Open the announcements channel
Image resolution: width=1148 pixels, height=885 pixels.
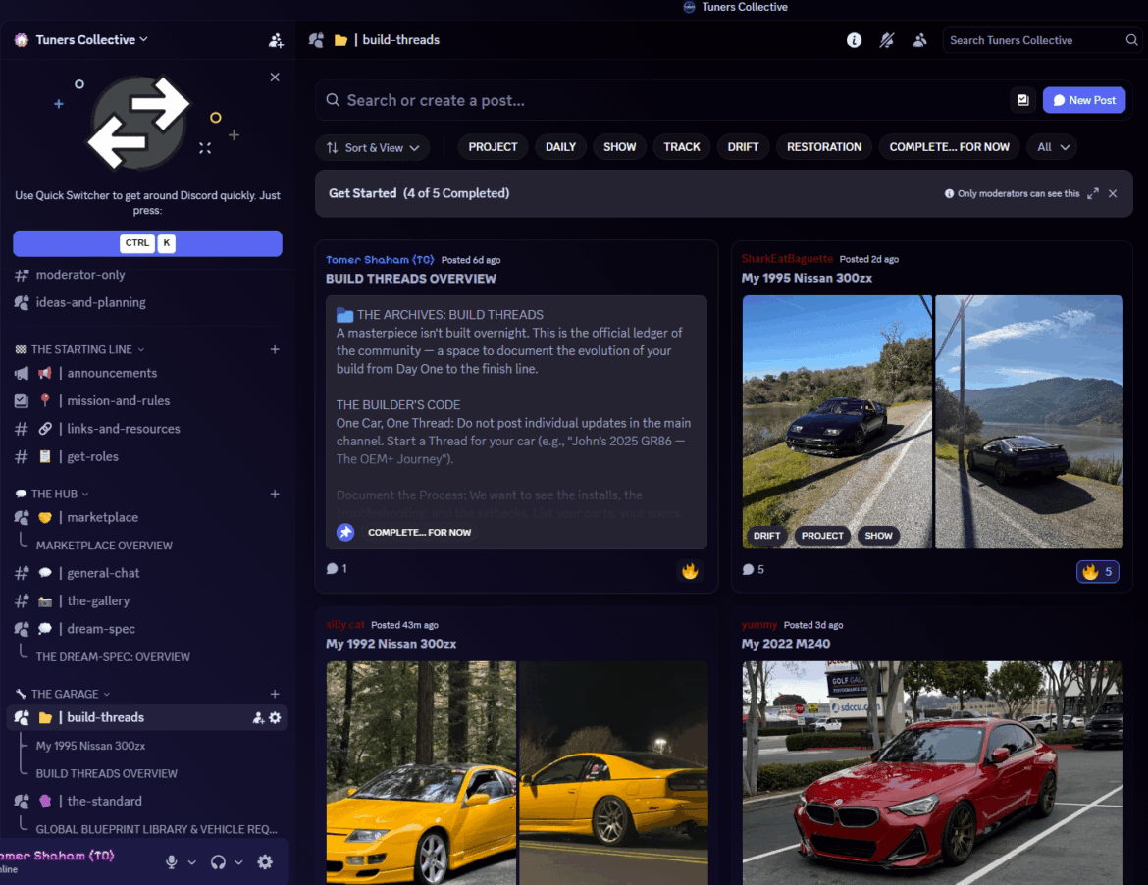146,373
